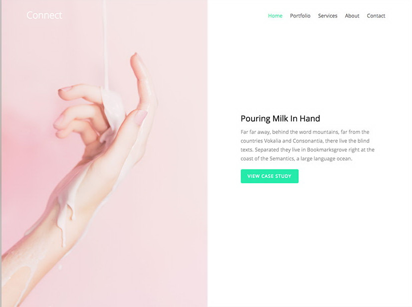The image size is (412, 307).
Task: Click the description paragraph under the heading
Action: tap(308, 145)
